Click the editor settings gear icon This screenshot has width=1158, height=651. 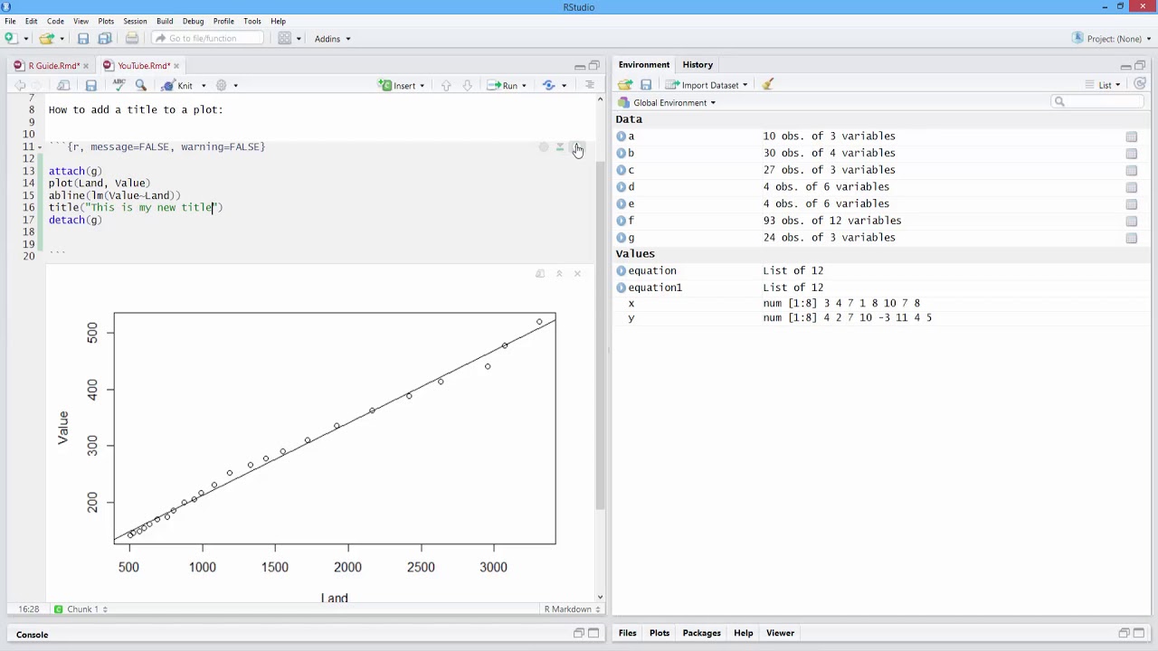click(x=221, y=85)
